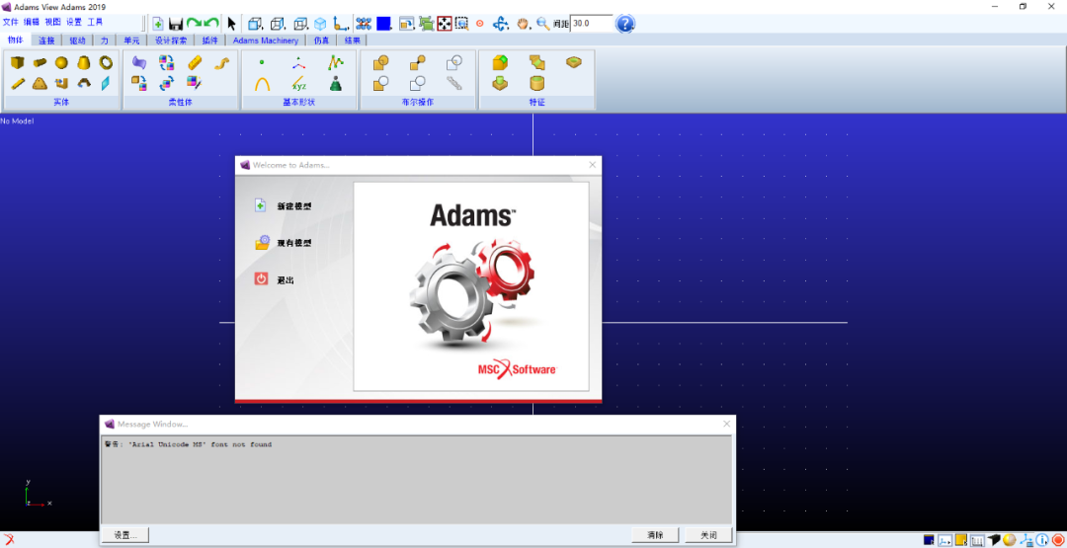Switch to the 仿真 ribbon tab
The width and height of the screenshot is (1067, 548).
[321, 40]
